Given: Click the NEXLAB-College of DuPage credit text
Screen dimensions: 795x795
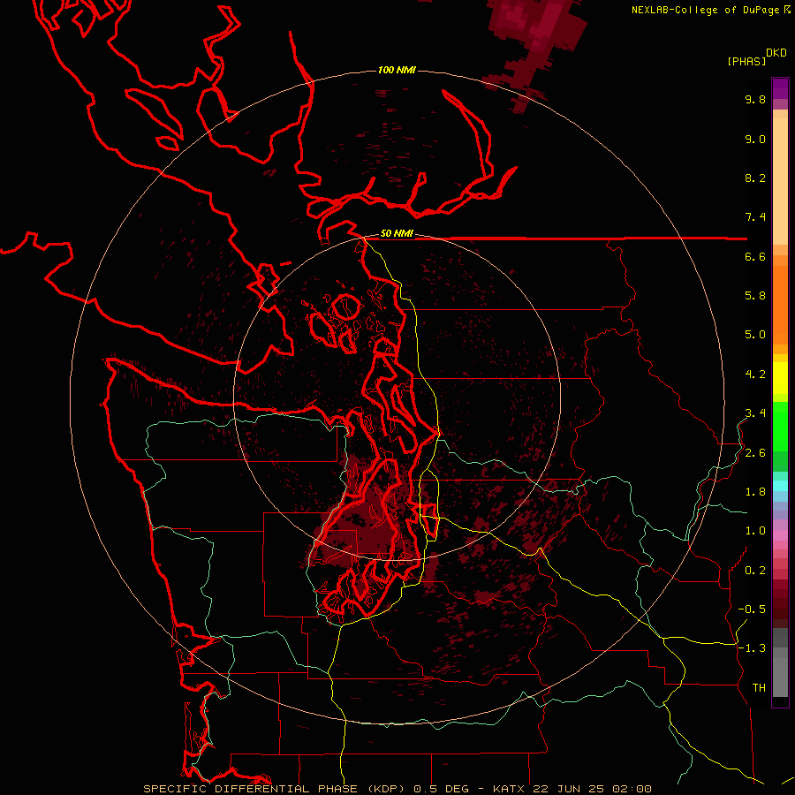Looking at the screenshot, I should tap(711, 10).
